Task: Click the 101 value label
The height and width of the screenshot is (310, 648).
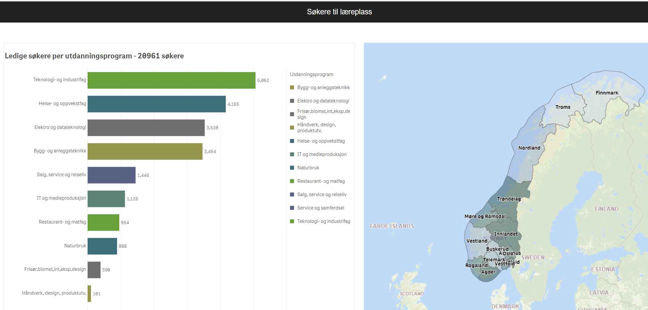Action: [96, 294]
